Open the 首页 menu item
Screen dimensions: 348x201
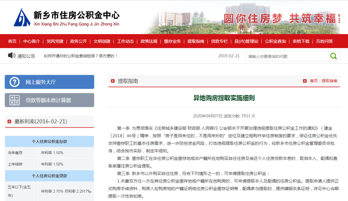(12, 41)
